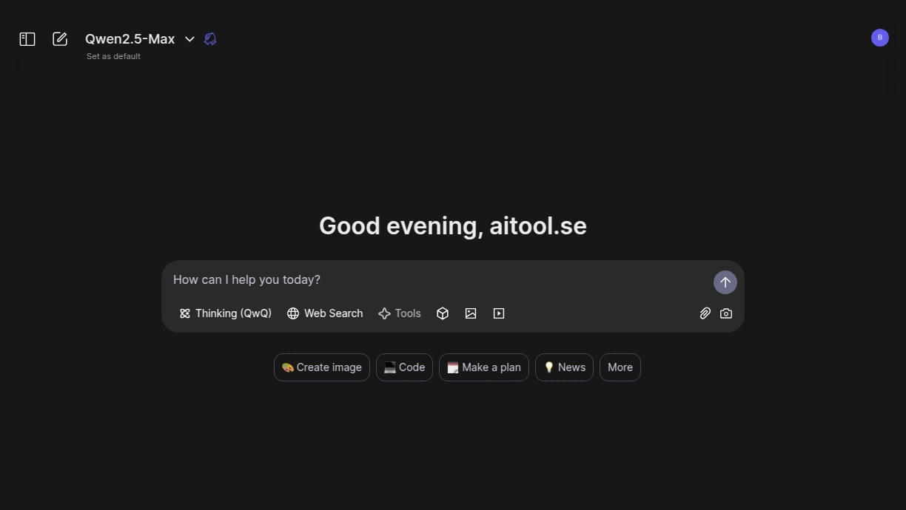Image resolution: width=906 pixels, height=510 pixels.
Task: Open the camera capture icon
Action: (726, 313)
